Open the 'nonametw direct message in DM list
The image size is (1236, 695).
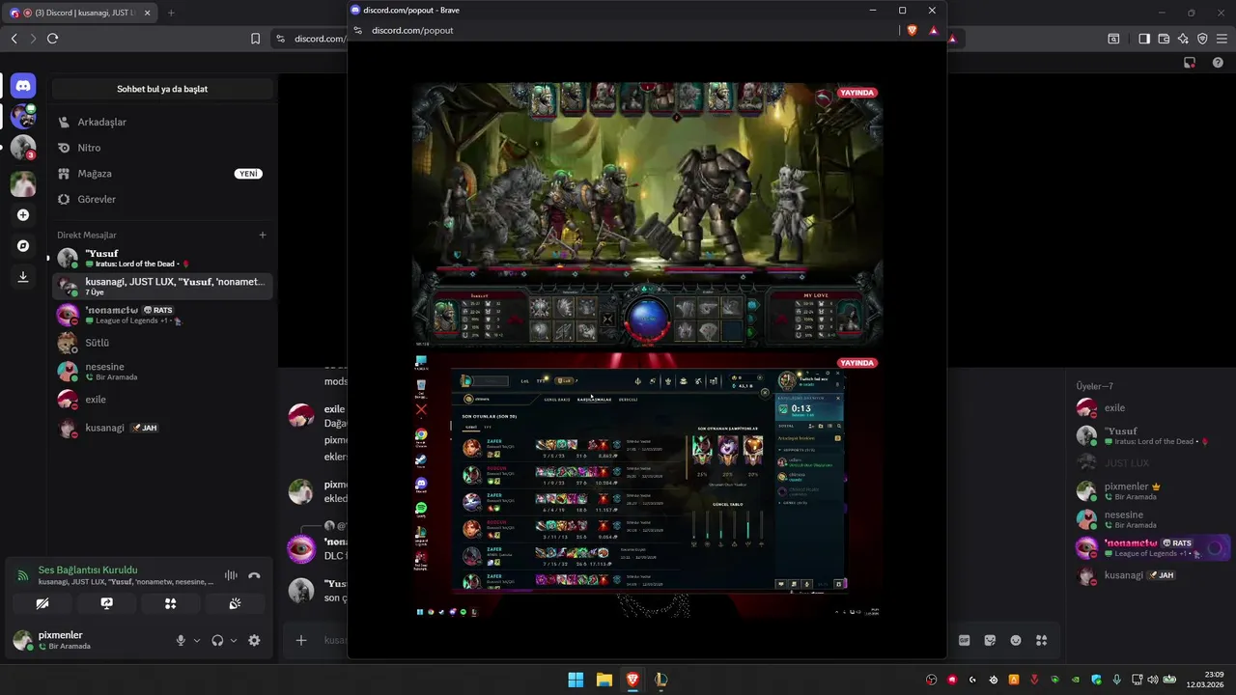pyautogui.click(x=163, y=315)
